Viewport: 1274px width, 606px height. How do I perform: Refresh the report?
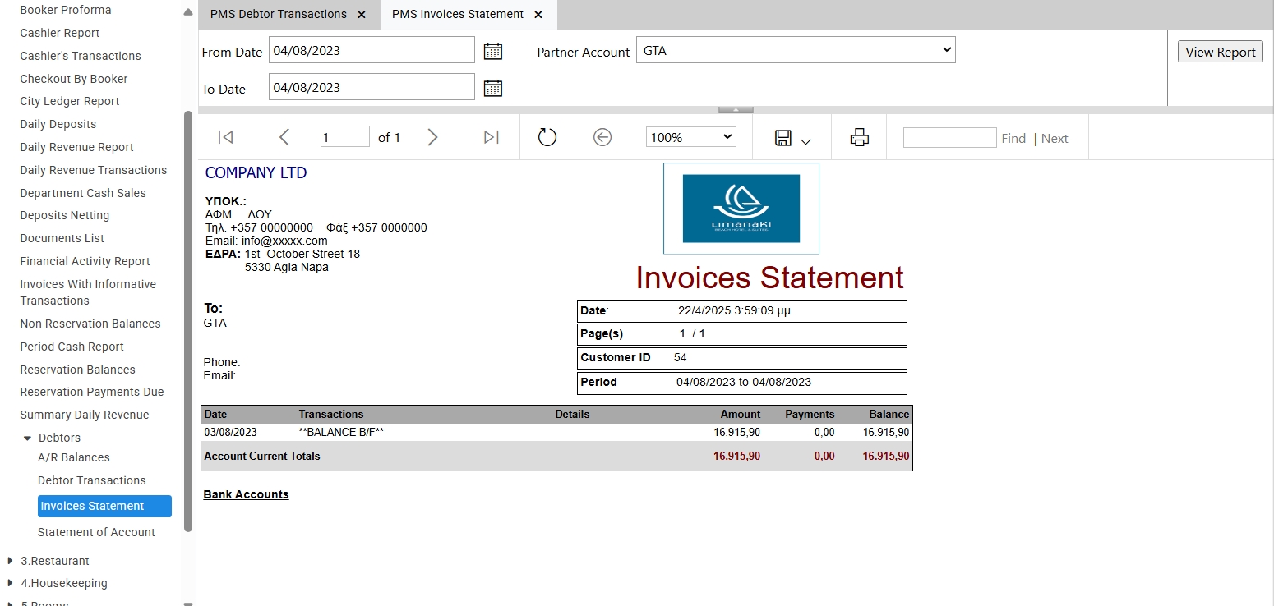coord(547,137)
